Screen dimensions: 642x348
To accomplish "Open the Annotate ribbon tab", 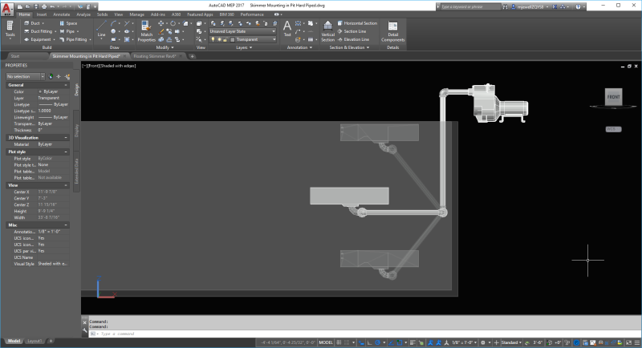I will pyautogui.click(x=62, y=14).
